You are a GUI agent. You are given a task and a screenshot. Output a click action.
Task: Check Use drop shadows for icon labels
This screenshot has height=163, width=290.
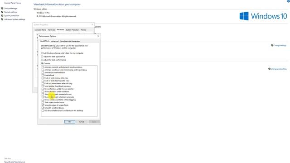pos(43,110)
